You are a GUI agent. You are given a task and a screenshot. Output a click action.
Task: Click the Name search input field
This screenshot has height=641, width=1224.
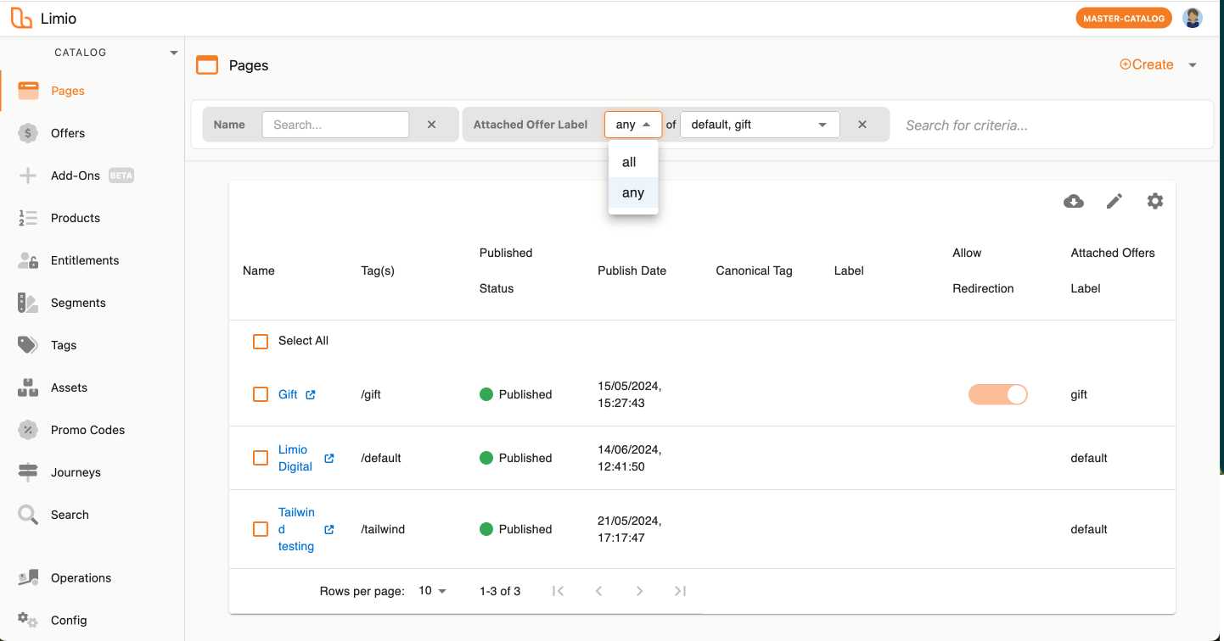pyautogui.click(x=335, y=125)
